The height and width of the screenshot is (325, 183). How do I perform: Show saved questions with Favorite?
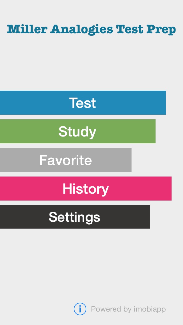(x=66, y=160)
